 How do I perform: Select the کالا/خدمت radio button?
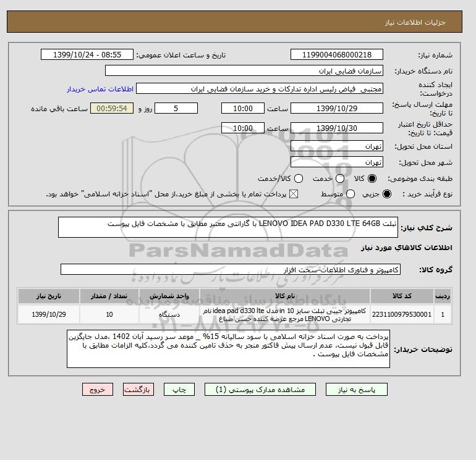click(299, 178)
